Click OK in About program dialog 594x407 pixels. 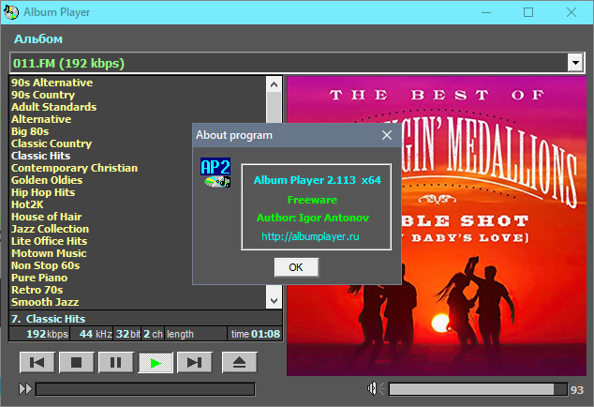(296, 267)
